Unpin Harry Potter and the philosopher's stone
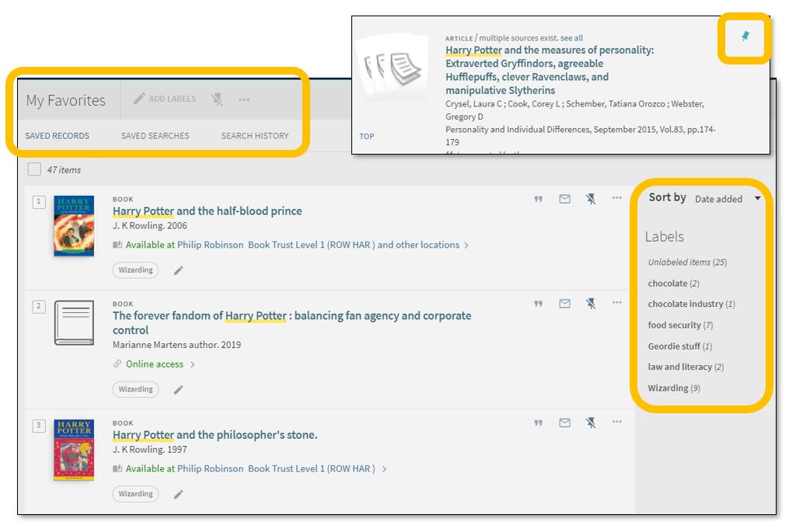This screenshot has width=789, height=529. 591,423
